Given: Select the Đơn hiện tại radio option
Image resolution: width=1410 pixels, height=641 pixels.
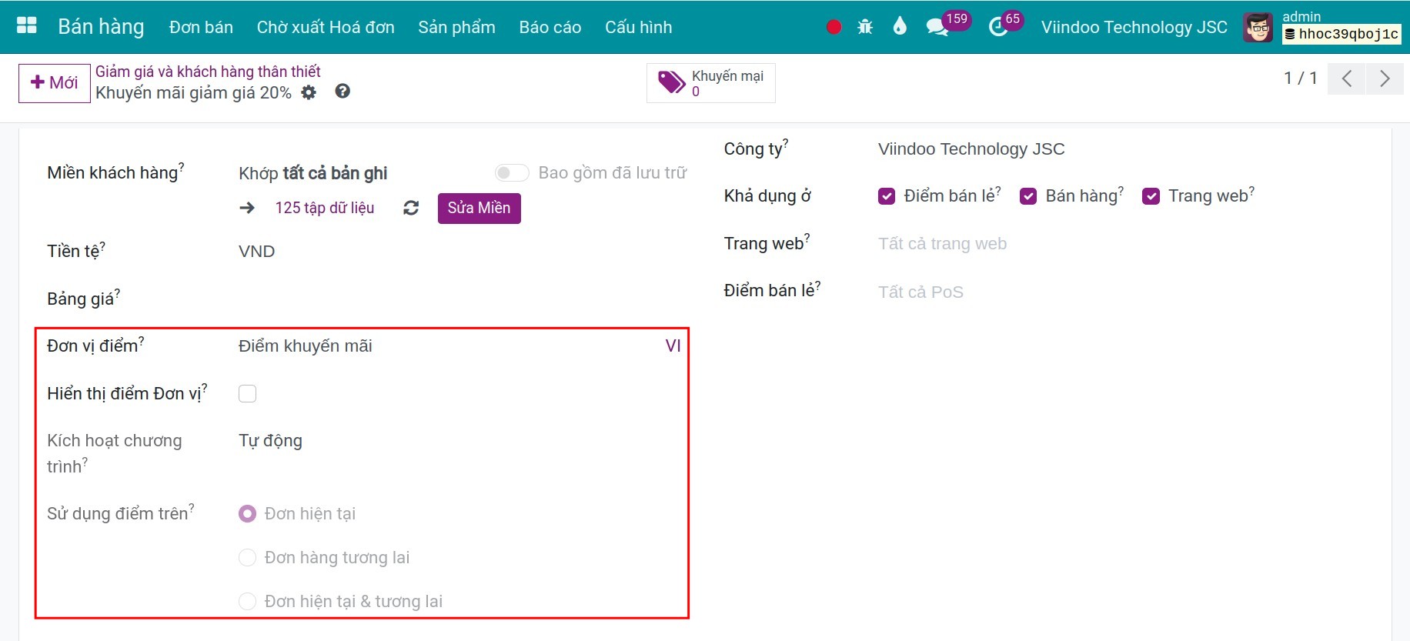Looking at the screenshot, I should [x=247, y=513].
